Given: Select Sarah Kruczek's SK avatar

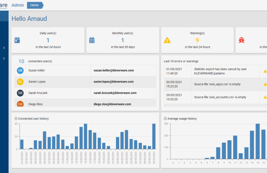Looking at the screenshot, I should [20, 93].
